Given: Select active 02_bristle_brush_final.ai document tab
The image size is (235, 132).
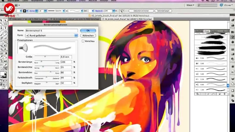Looking at the screenshot, I should [x=127, y=19].
